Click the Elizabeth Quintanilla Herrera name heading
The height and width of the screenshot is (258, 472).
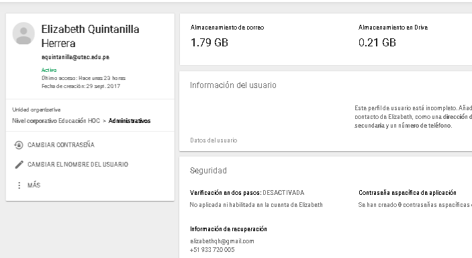(90, 36)
